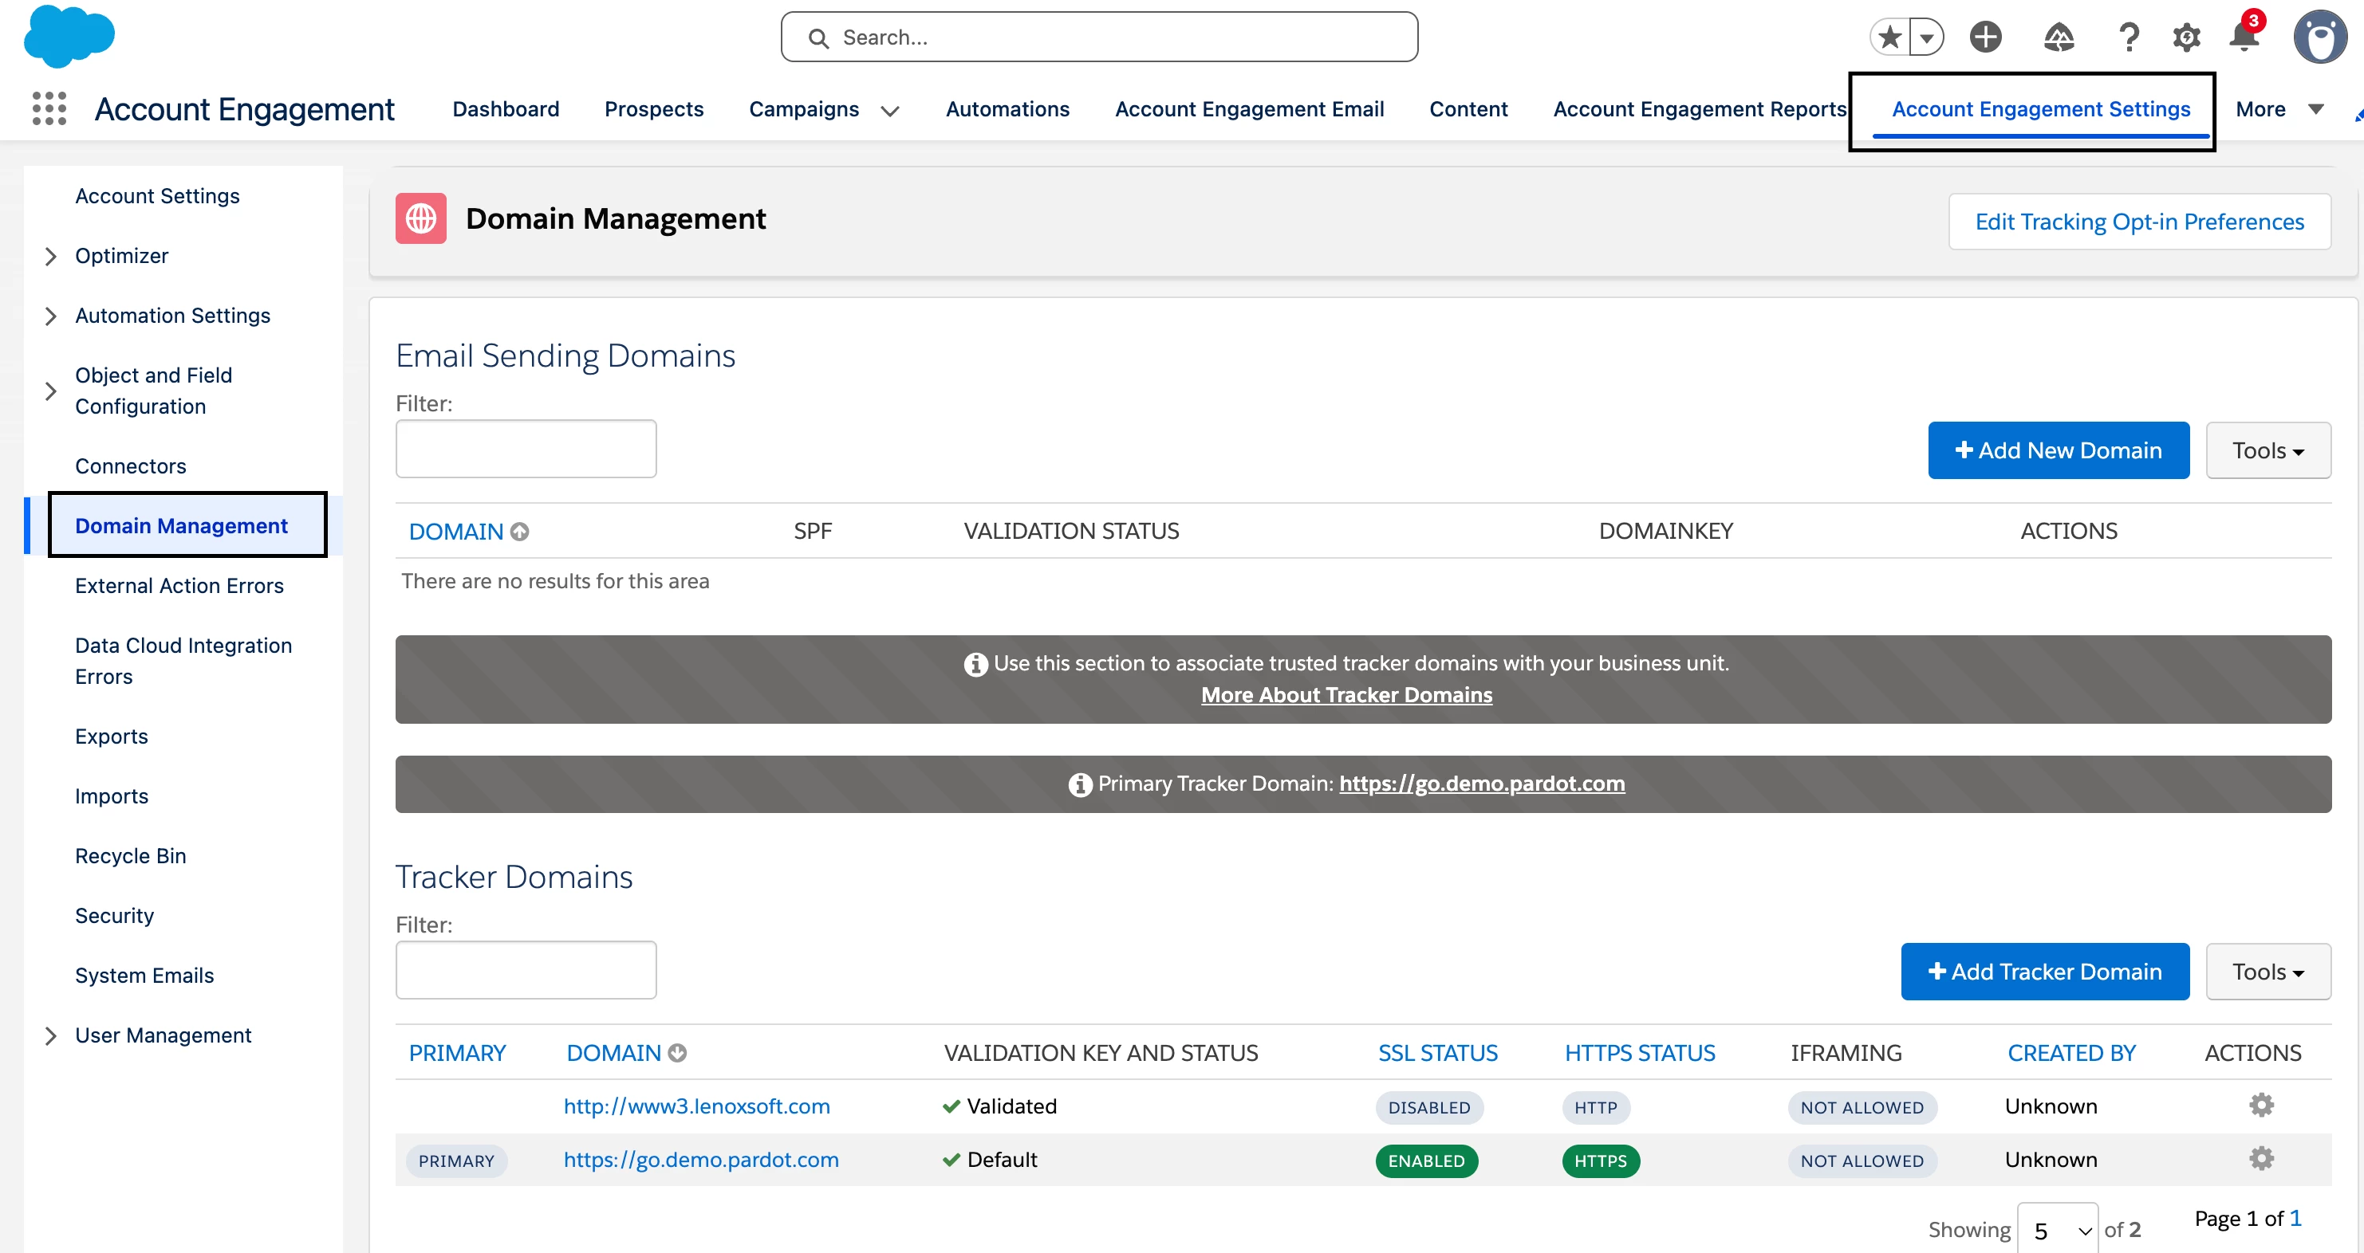Screen dimensions: 2364x1253
Task: Open Data Cloud Integration Errors
Action: (x=183, y=661)
